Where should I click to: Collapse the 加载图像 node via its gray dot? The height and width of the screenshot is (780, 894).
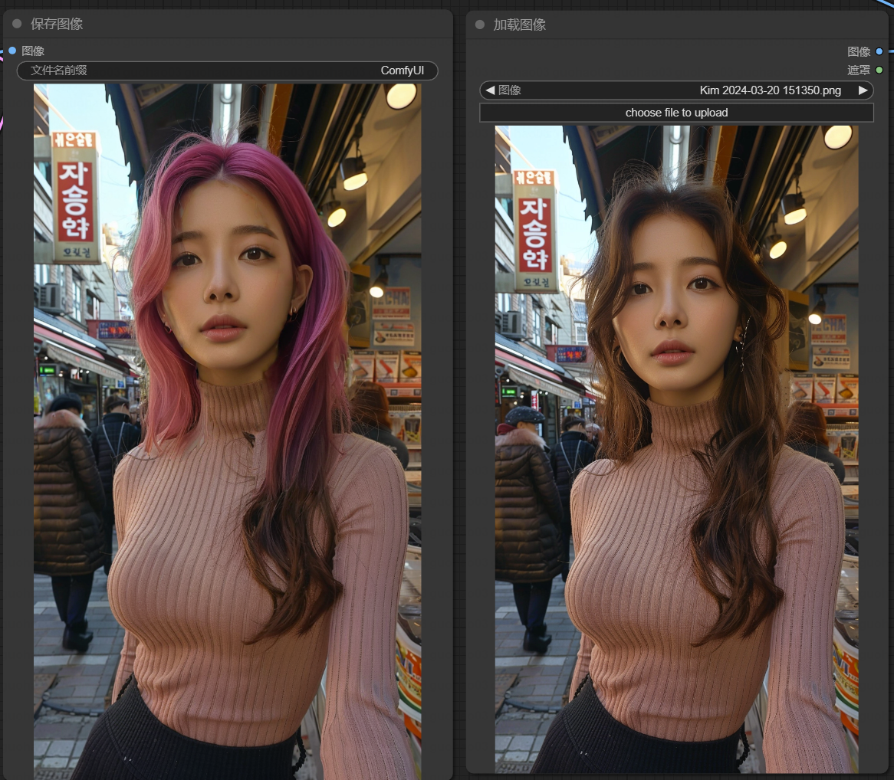tap(480, 25)
